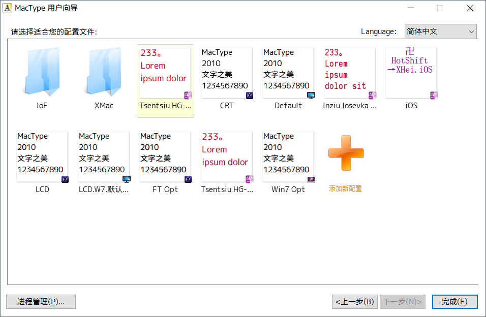
Task: Click the iOS label text
Action: pos(411,106)
